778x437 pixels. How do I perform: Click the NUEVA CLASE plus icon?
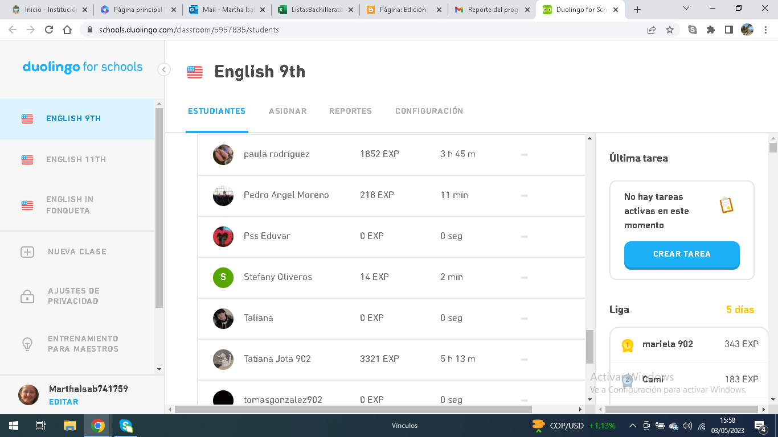pos(27,252)
